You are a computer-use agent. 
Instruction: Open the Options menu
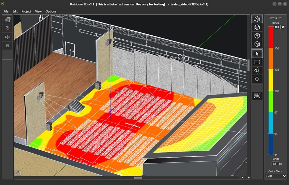(x=51, y=11)
